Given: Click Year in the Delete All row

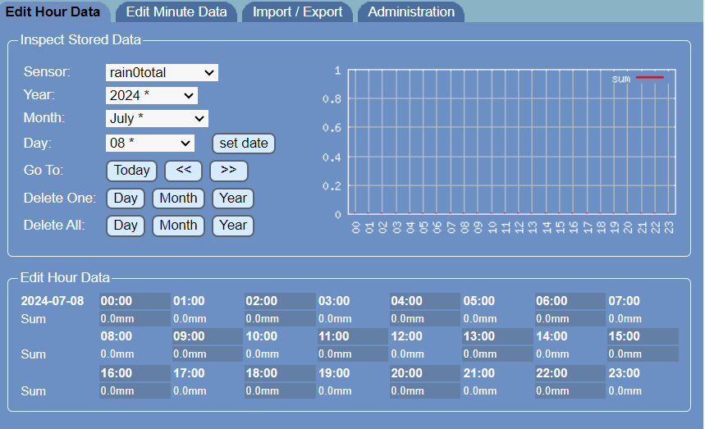Looking at the screenshot, I should 233,226.
